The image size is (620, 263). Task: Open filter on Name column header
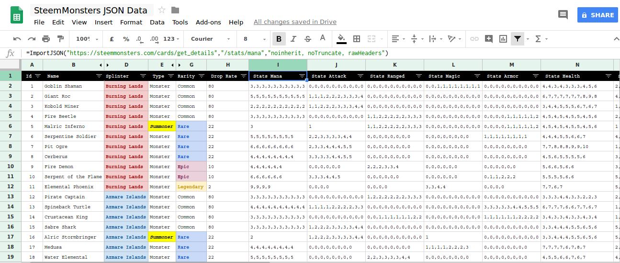99,76
